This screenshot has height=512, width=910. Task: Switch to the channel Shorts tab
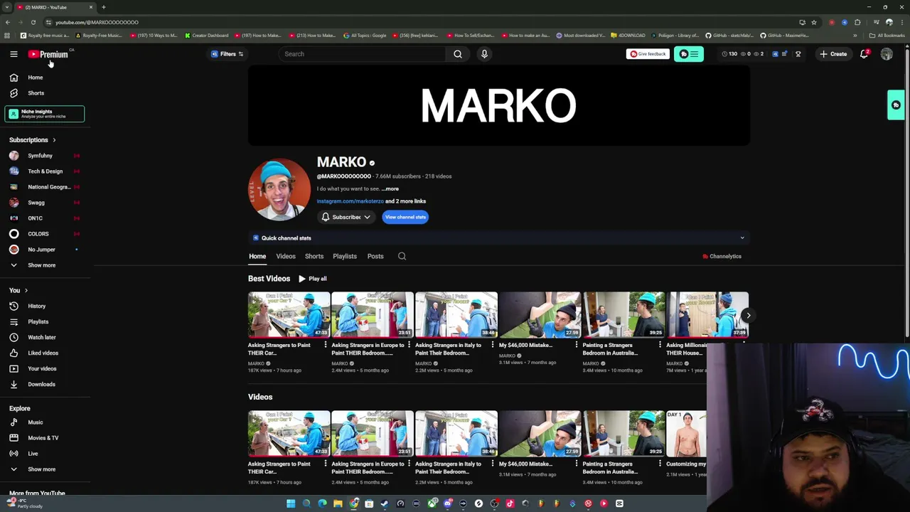(x=314, y=256)
